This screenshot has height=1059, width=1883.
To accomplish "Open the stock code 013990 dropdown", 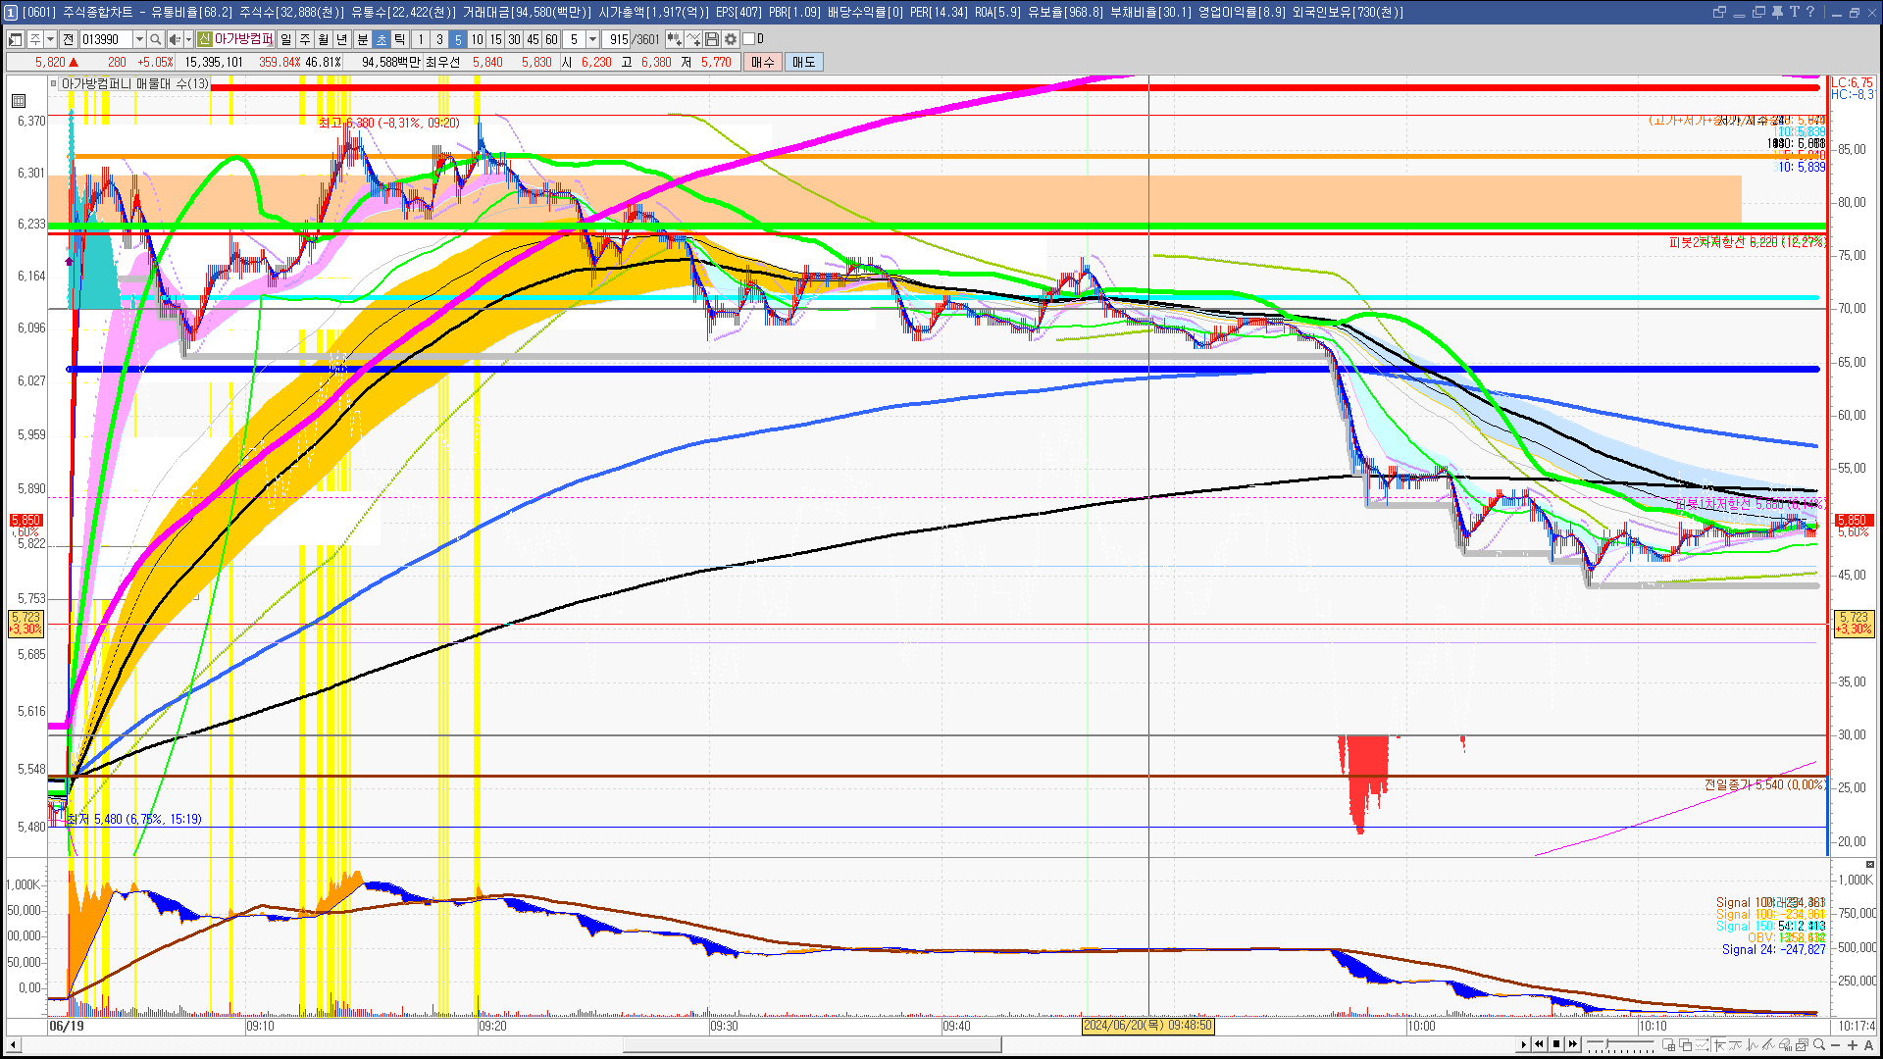I will (139, 39).
